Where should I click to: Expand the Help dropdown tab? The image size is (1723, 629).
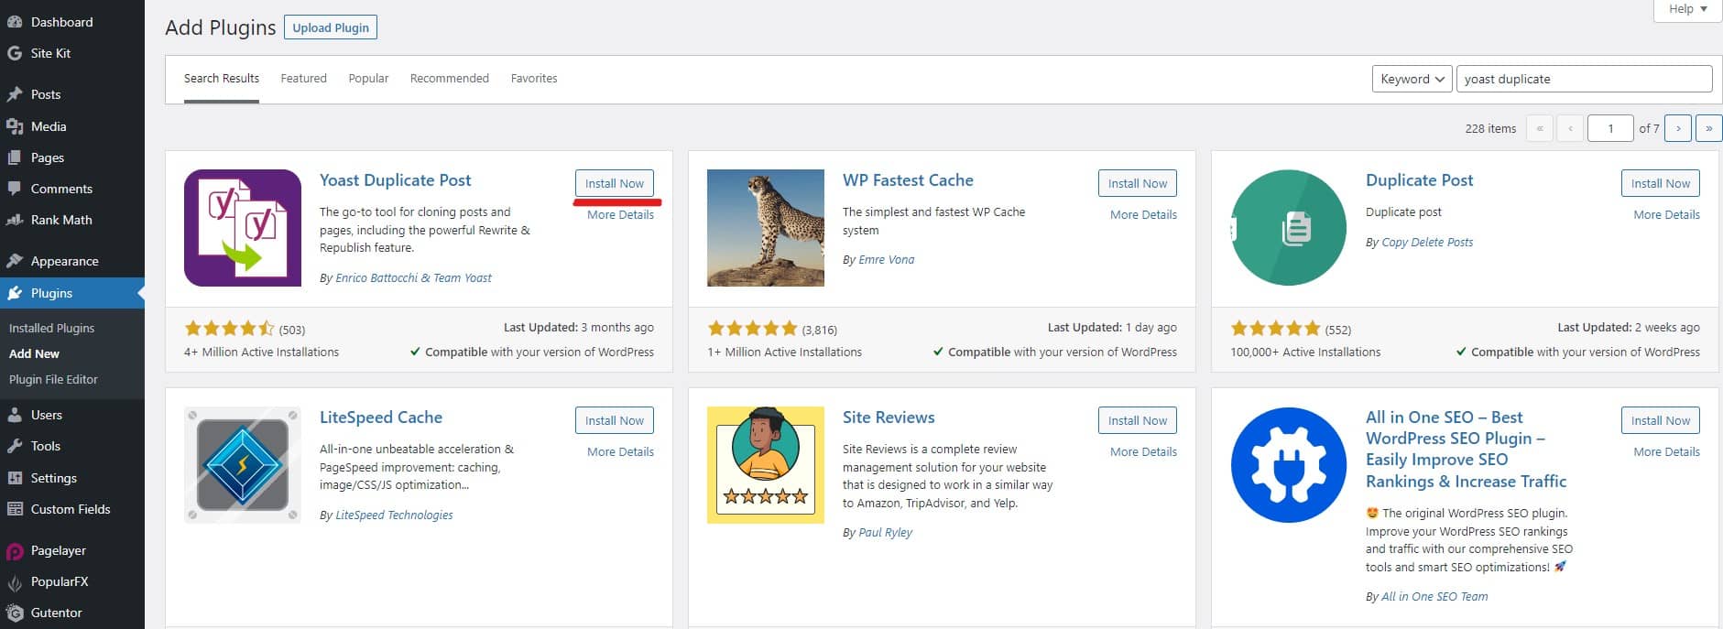point(1687,9)
